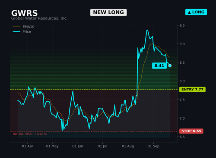Click the NEW LONG badge
This screenshot has height=158, width=216.
tap(108, 12)
